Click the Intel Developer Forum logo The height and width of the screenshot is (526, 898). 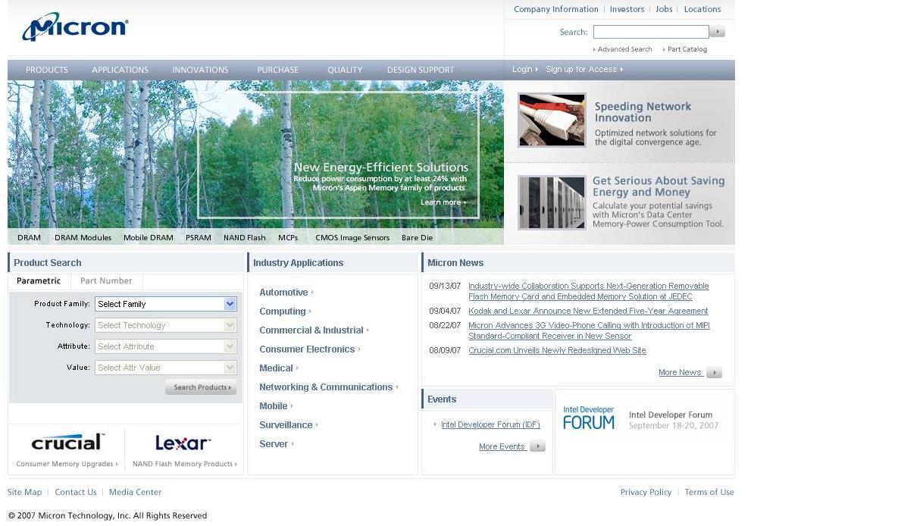pyautogui.click(x=589, y=418)
